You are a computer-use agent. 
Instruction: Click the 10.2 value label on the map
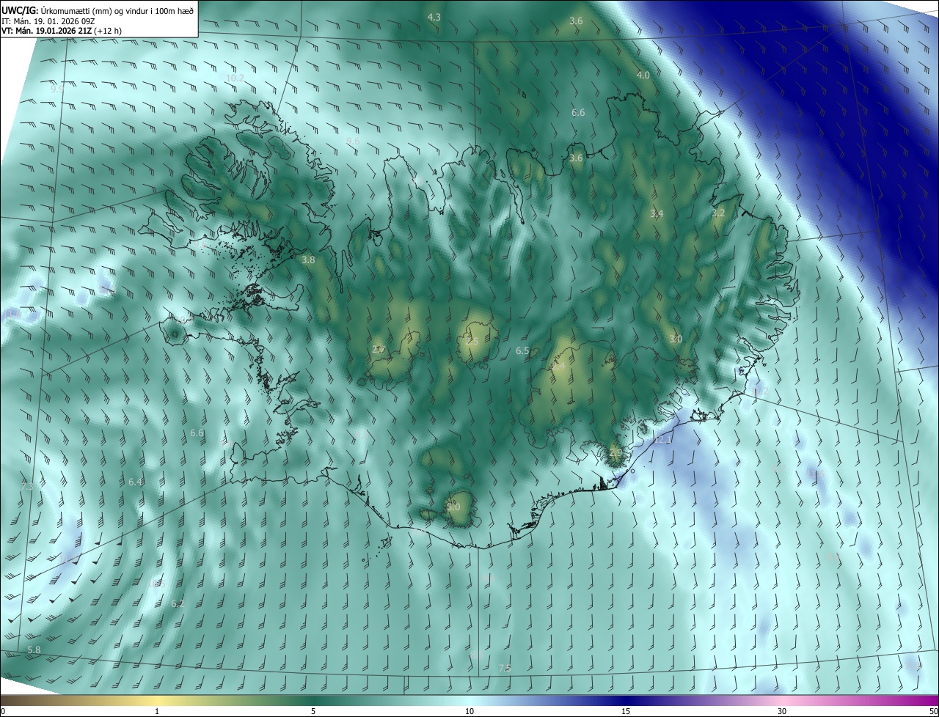[235, 78]
